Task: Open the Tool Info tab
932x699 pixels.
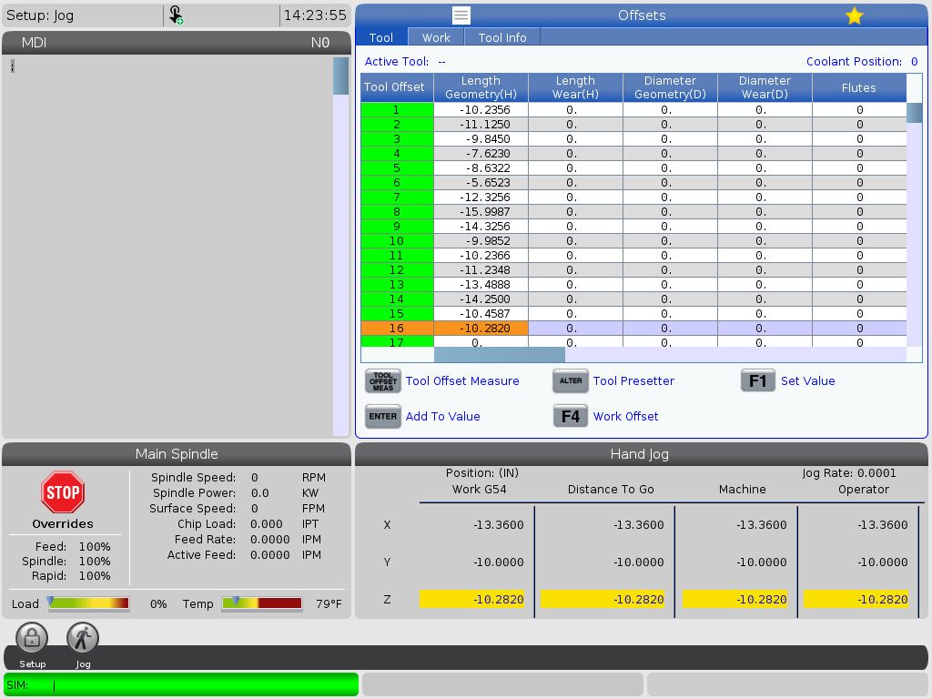Action: (502, 37)
